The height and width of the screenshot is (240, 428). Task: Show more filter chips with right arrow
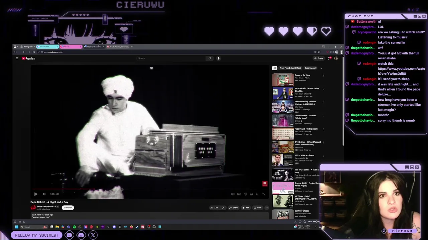point(321,68)
